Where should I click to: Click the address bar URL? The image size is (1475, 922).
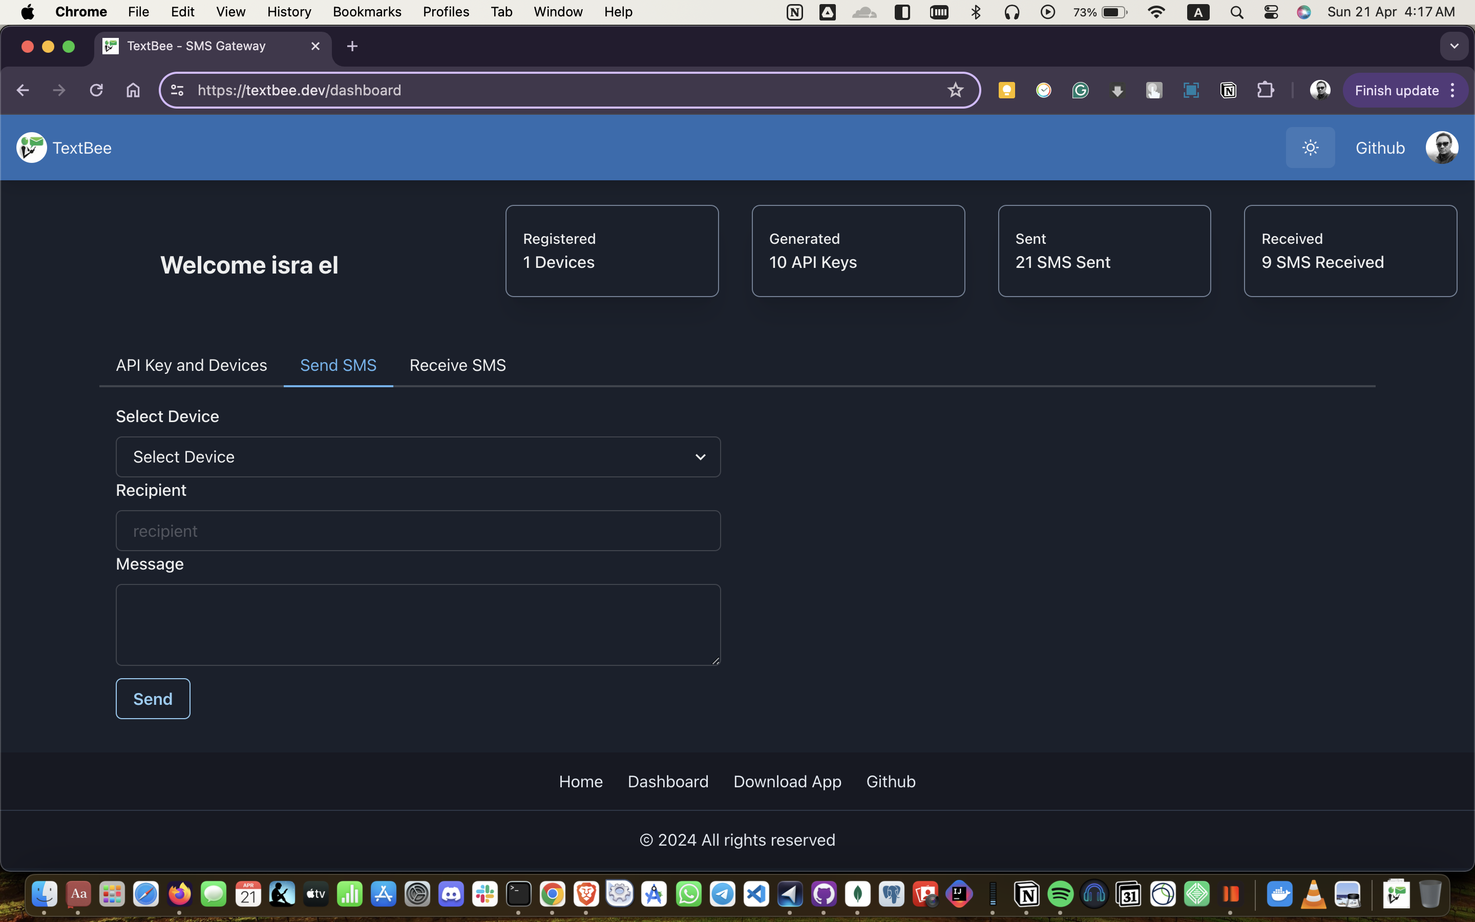299,90
